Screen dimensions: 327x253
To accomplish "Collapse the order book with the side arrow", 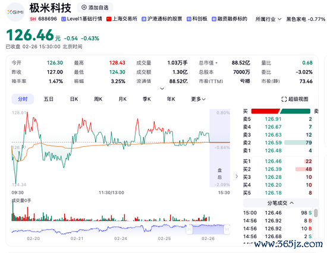I will 237,176.
